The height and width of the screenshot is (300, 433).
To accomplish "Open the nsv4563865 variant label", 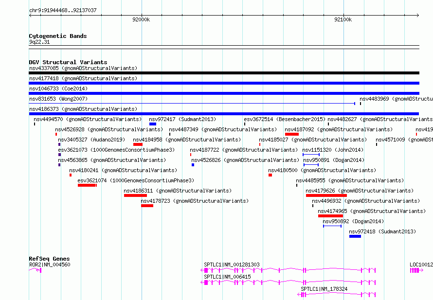I will [112, 160].
